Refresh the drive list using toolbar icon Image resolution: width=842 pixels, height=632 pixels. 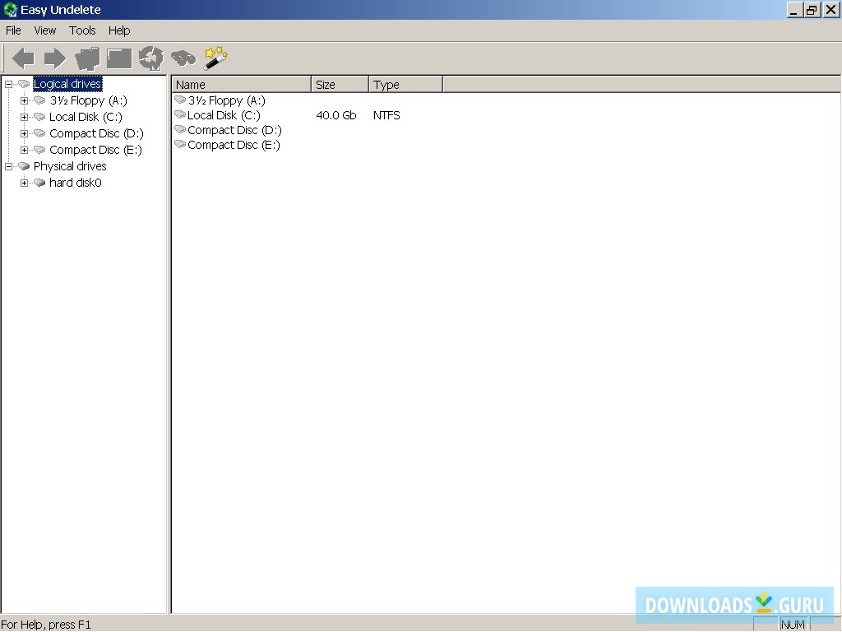(151, 58)
